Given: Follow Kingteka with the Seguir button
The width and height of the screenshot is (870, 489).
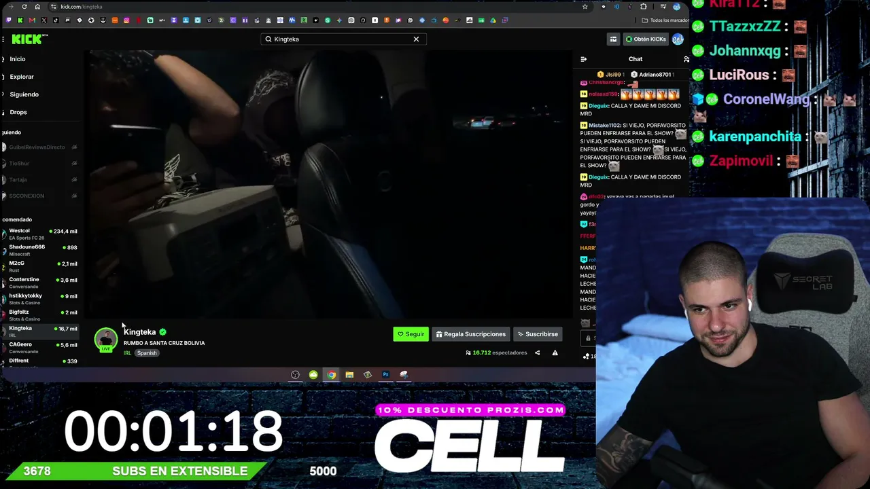Looking at the screenshot, I should coord(411,334).
